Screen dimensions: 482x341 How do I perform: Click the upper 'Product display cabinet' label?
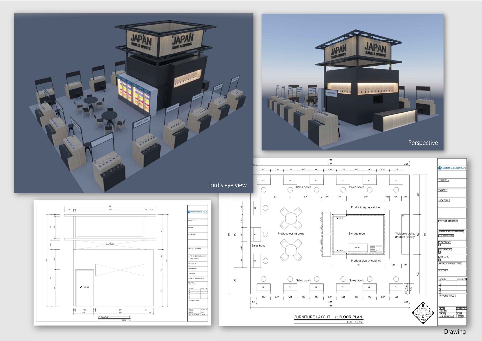[x=366, y=207]
